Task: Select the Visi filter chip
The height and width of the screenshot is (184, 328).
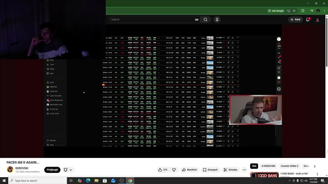Action: point(254,166)
